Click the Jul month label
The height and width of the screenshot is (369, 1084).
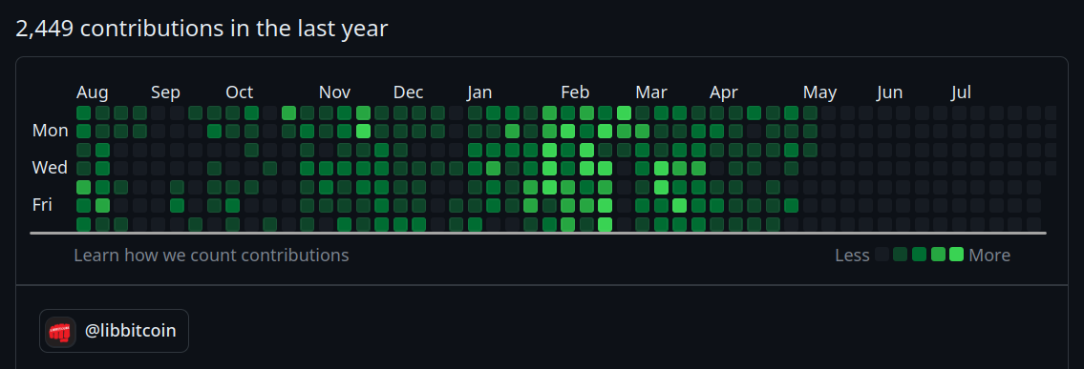coord(961,92)
